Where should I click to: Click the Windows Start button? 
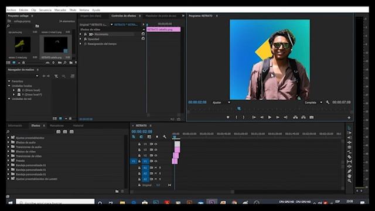click(x=11, y=203)
